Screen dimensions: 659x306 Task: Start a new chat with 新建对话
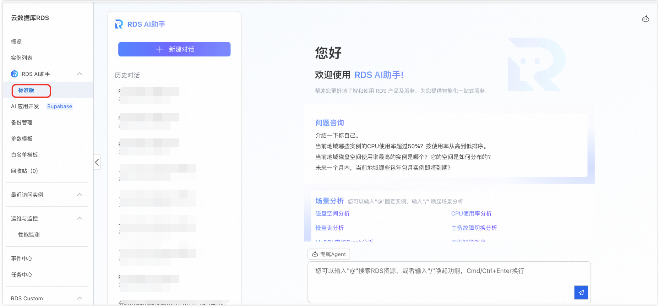[x=174, y=49]
